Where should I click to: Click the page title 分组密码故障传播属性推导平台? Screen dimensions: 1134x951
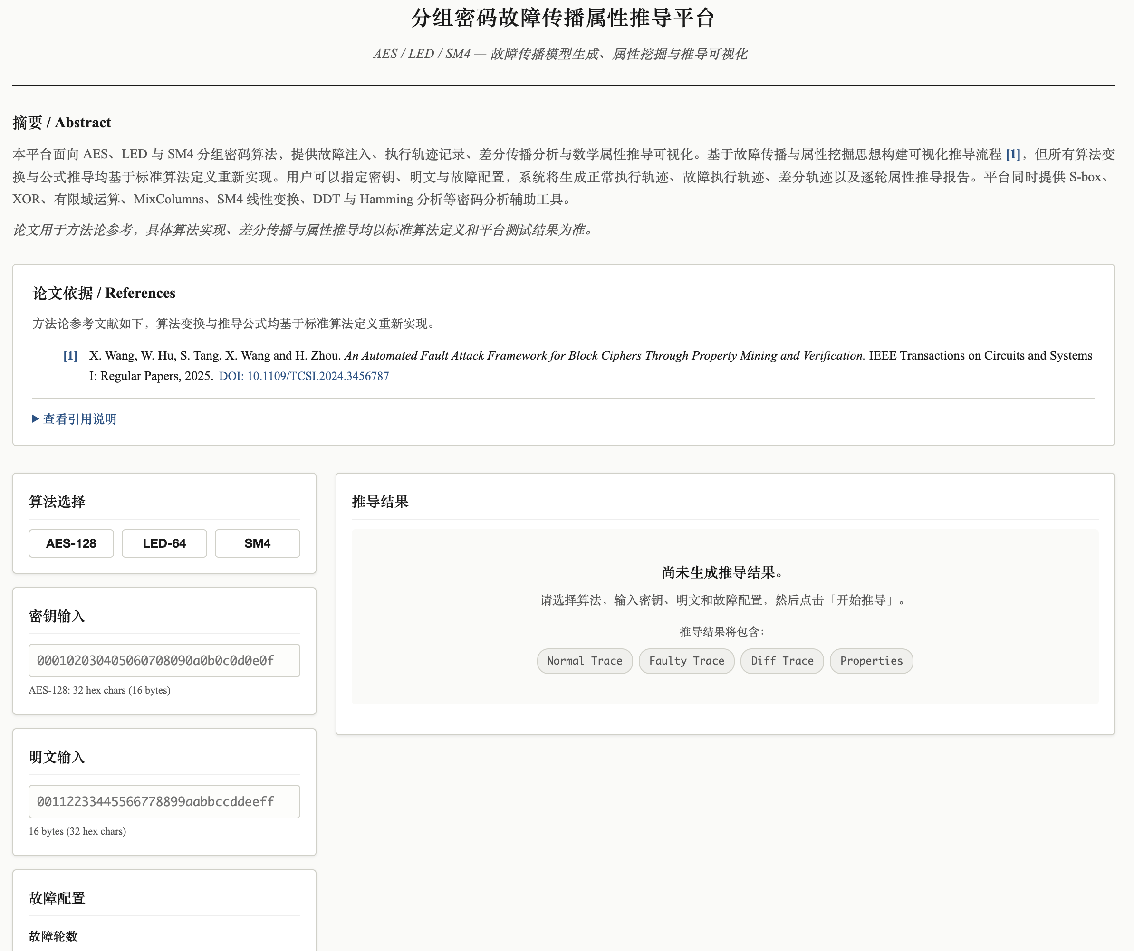coord(563,18)
